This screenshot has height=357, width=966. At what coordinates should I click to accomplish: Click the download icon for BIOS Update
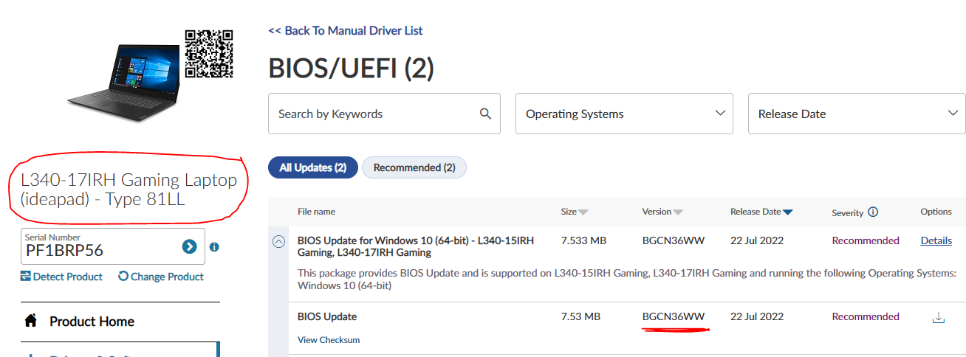939,318
